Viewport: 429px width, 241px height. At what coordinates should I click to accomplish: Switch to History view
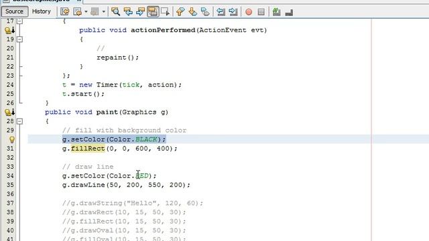click(x=42, y=11)
